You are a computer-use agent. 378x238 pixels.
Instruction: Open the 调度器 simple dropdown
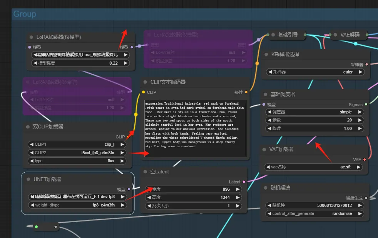pyautogui.click(x=315, y=112)
